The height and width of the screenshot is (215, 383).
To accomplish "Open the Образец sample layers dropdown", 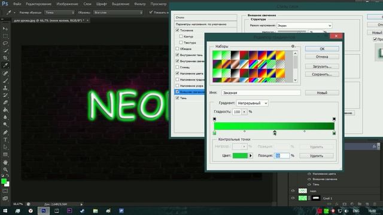I will pos(118,12).
